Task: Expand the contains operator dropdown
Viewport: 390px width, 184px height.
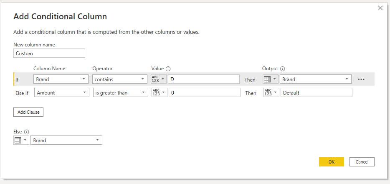Action: (x=120, y=79)
